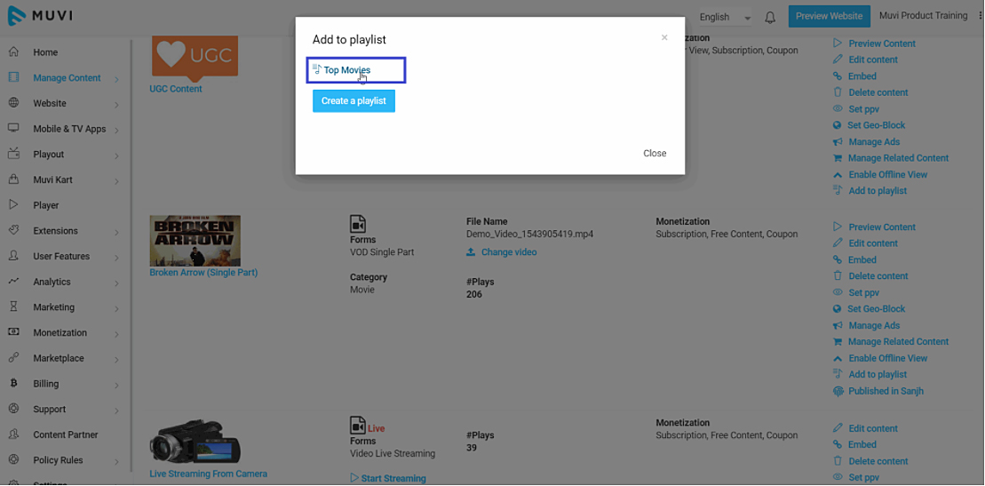Viewport: 985px width, 486px height.
Task: Expand the Mobile & TV Apps chevron
Action: 117,130
